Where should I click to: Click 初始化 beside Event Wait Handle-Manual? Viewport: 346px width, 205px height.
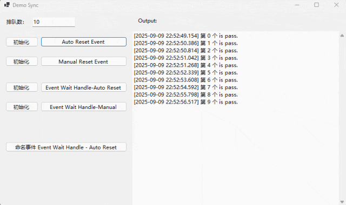(x=22, y=107)
